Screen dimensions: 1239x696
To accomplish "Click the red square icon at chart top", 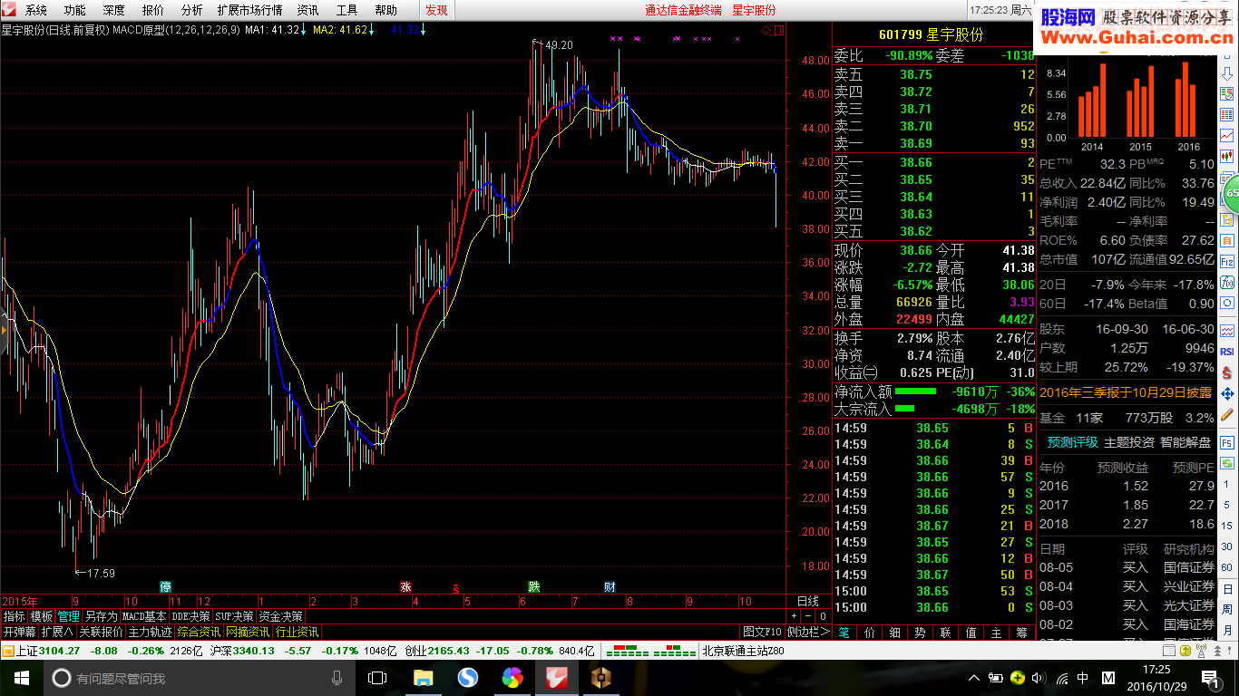I will click(779, 30).
